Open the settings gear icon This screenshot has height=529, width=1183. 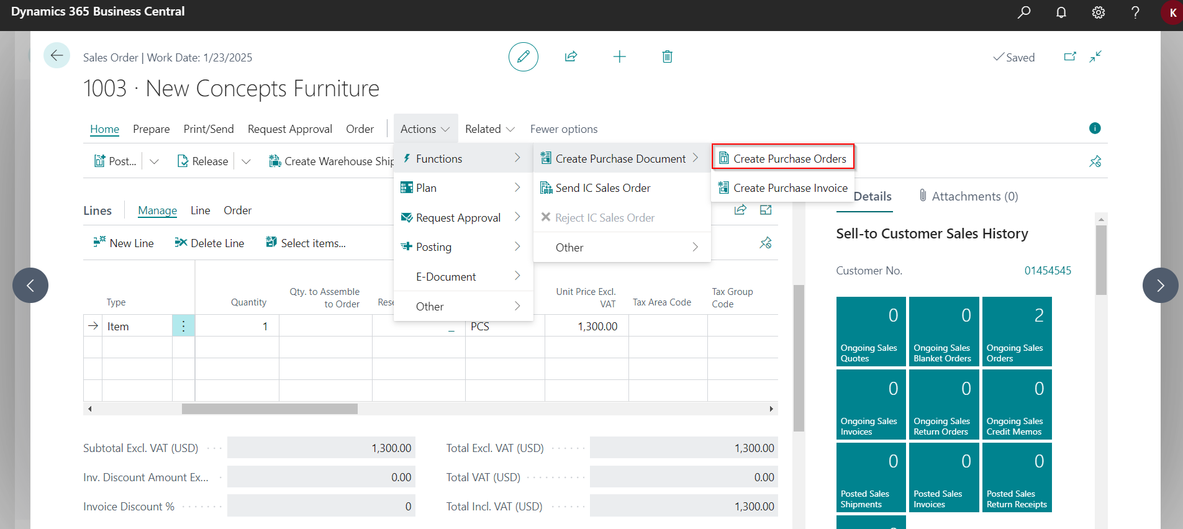[x=1099, y=12]
